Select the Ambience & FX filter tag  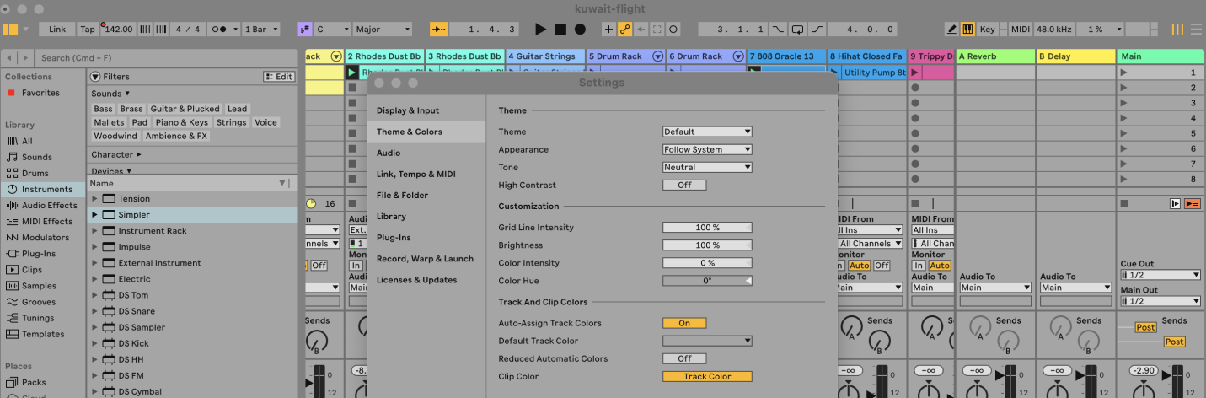point(176,136)
